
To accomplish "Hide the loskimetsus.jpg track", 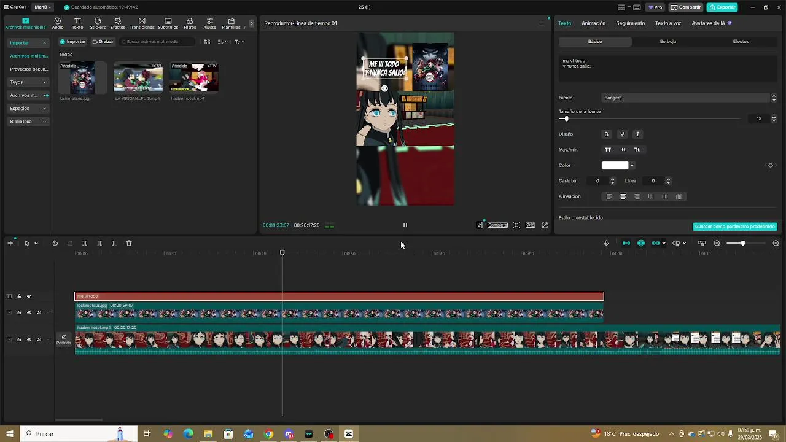I will 28,312.
